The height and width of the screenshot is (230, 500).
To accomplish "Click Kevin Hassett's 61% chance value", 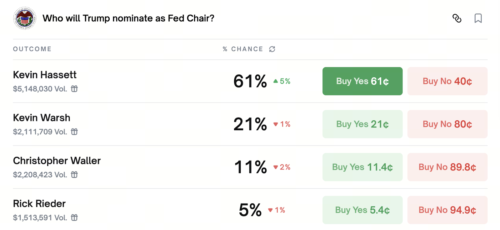I will tap(250, 81).
